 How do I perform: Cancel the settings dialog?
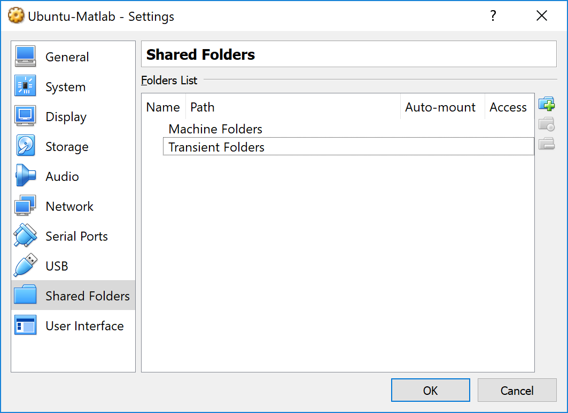pyautogui.click(x=517, y=390)
